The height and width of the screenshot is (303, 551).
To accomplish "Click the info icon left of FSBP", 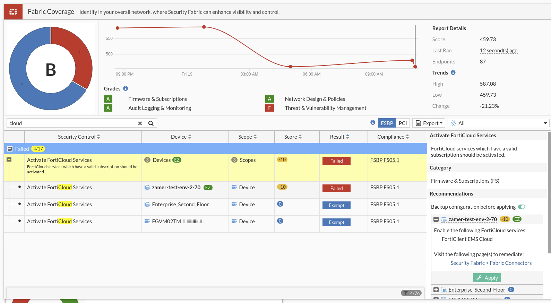I will coord(373,122).
